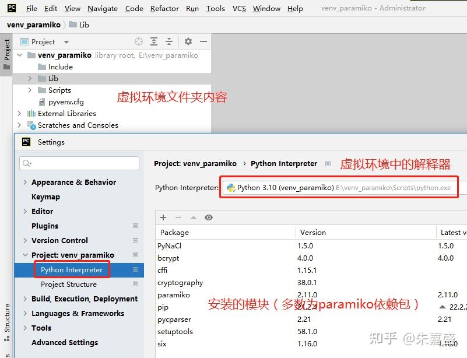Expand Appearance & Behavior settings chevron
Viewport: 467px width, 358px height.
(x=25, y=182)
